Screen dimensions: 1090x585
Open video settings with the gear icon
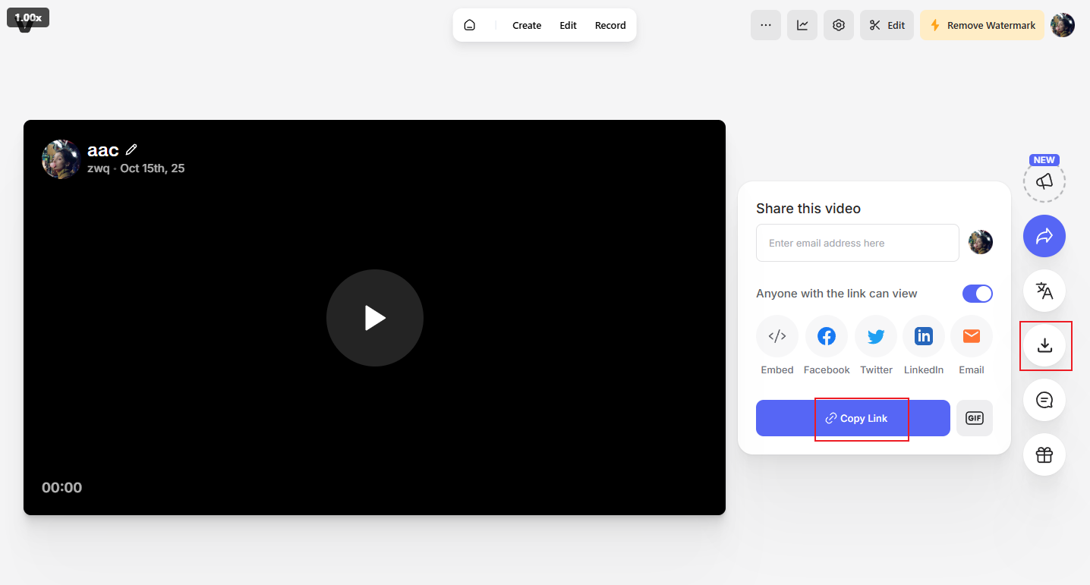pyautogui.click(x=838, y=24)
